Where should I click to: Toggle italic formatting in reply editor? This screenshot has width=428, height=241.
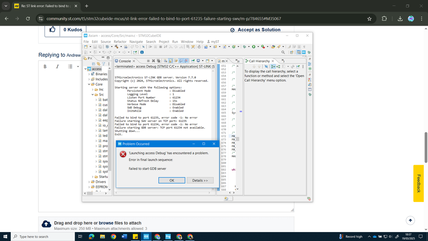tap(57, 66)
